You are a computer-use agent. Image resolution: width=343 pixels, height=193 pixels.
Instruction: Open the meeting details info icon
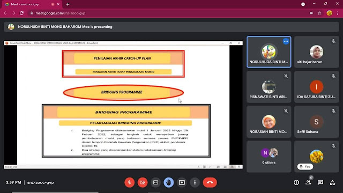pos(296,182)
